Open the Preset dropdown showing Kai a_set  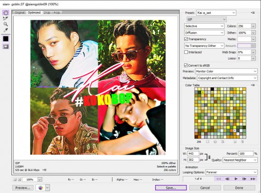pyautogui.click(x=216, y=13)
